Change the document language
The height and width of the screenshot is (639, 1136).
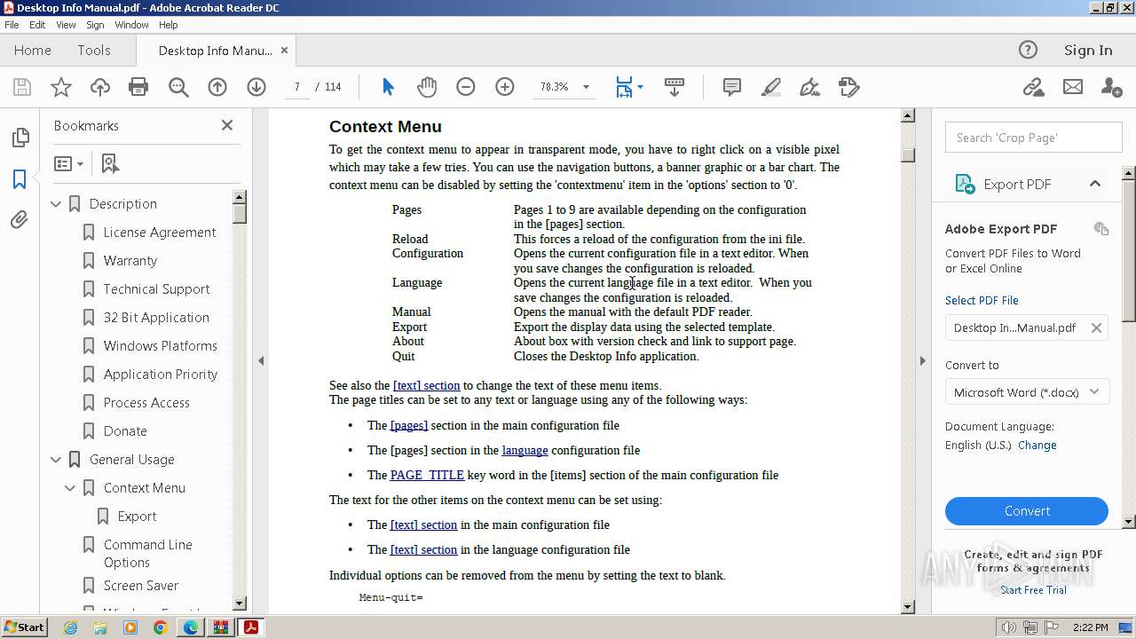(x=1037, y=446)
